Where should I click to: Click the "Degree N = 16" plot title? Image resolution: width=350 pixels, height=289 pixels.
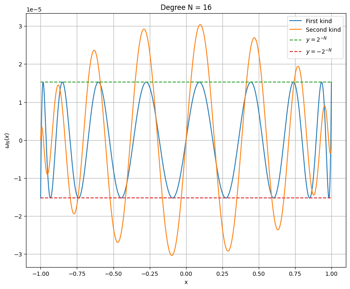click(x=186, y=7)
